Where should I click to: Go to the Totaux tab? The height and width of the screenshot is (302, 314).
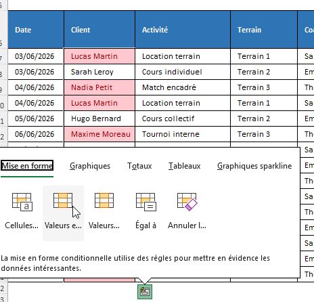139,166
